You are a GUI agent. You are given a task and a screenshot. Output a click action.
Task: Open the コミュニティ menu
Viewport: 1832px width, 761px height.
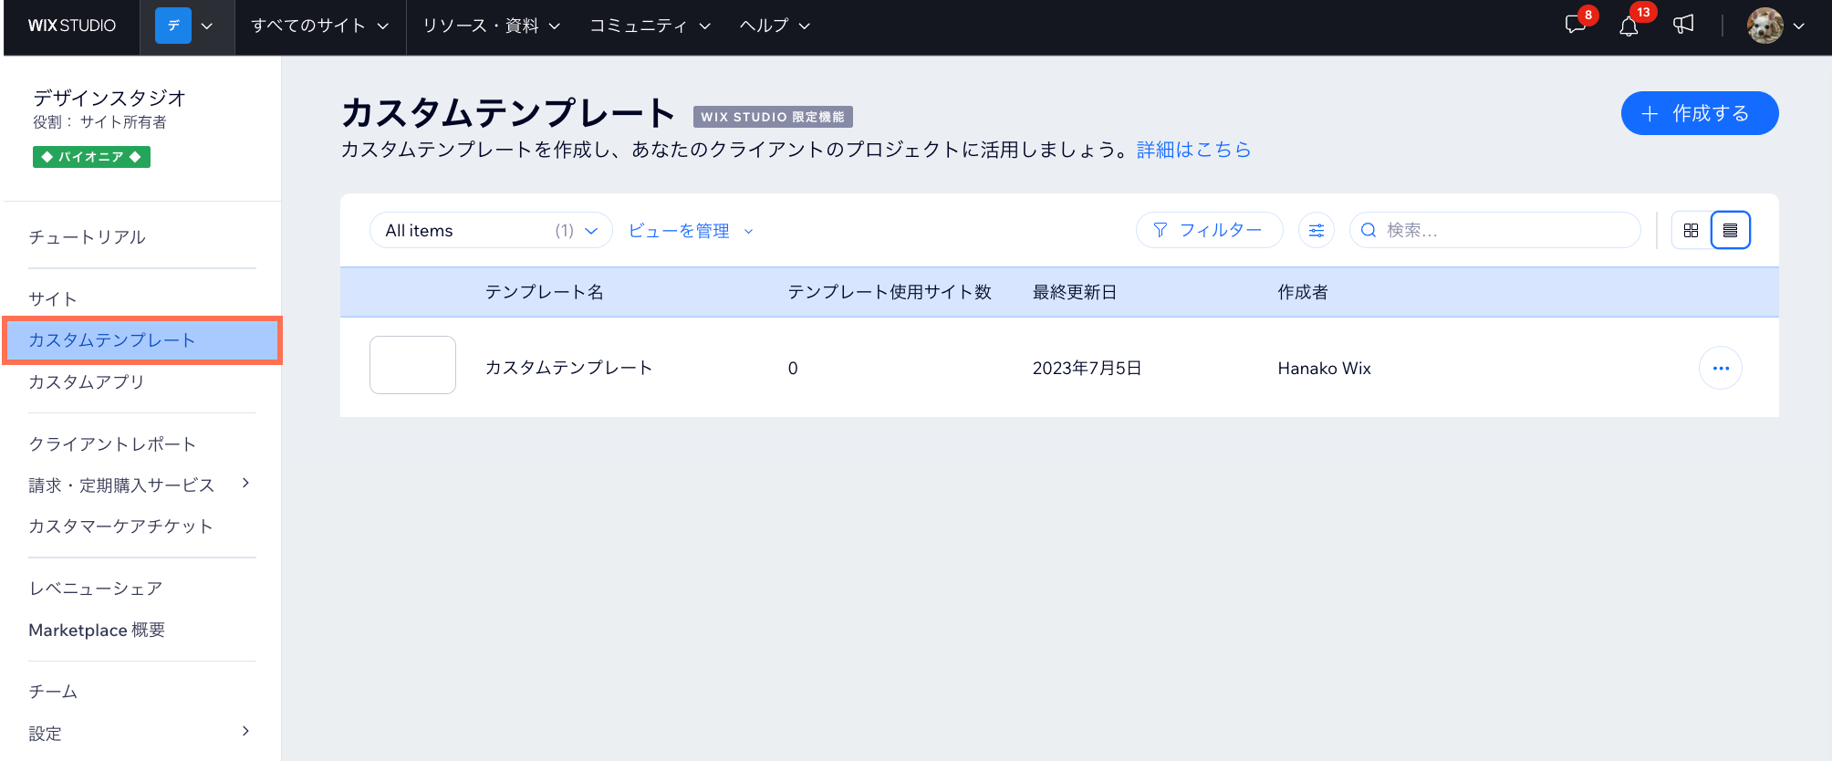coord(650,26)
